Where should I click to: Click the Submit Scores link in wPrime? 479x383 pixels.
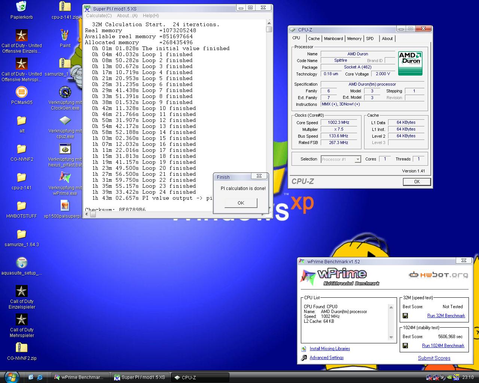point(434,358)
